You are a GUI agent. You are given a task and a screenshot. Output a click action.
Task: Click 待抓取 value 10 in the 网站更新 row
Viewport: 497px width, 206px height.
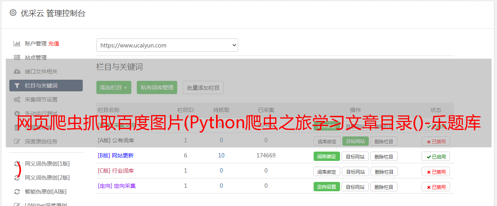point(221,155)
